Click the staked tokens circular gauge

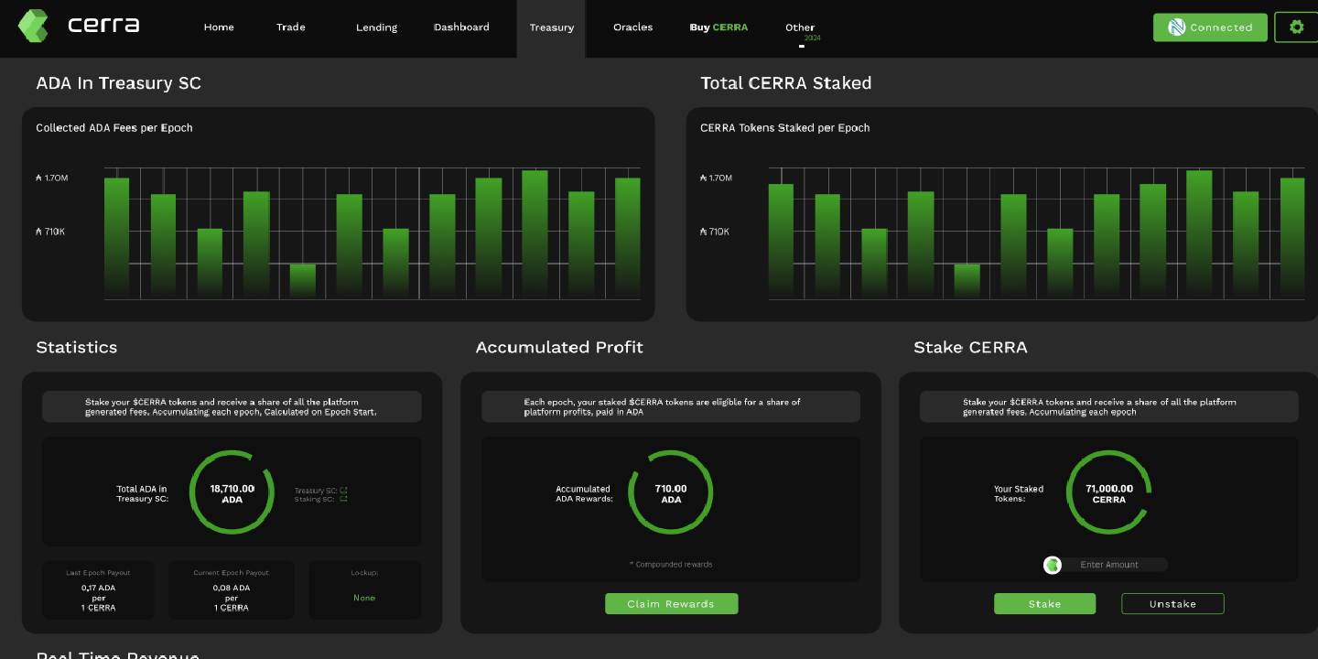tap(1108, 492)
